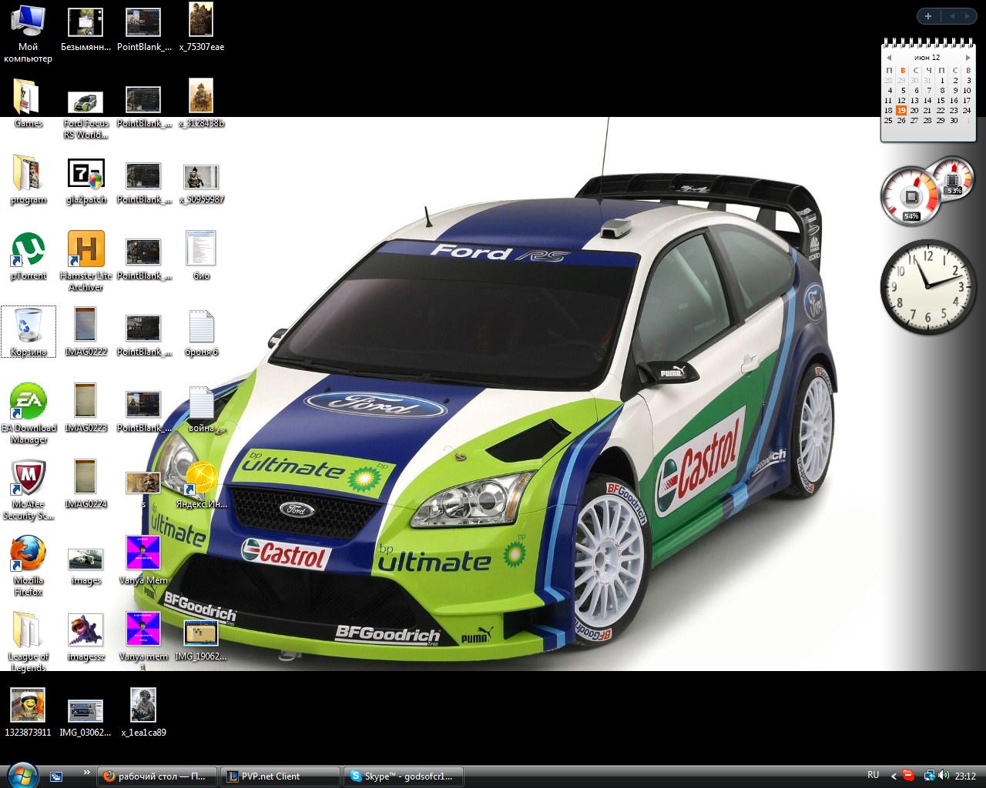Open the EA Download Manager shortcut
This screenshot has height=788, width=986.
[x=28, y=402]
